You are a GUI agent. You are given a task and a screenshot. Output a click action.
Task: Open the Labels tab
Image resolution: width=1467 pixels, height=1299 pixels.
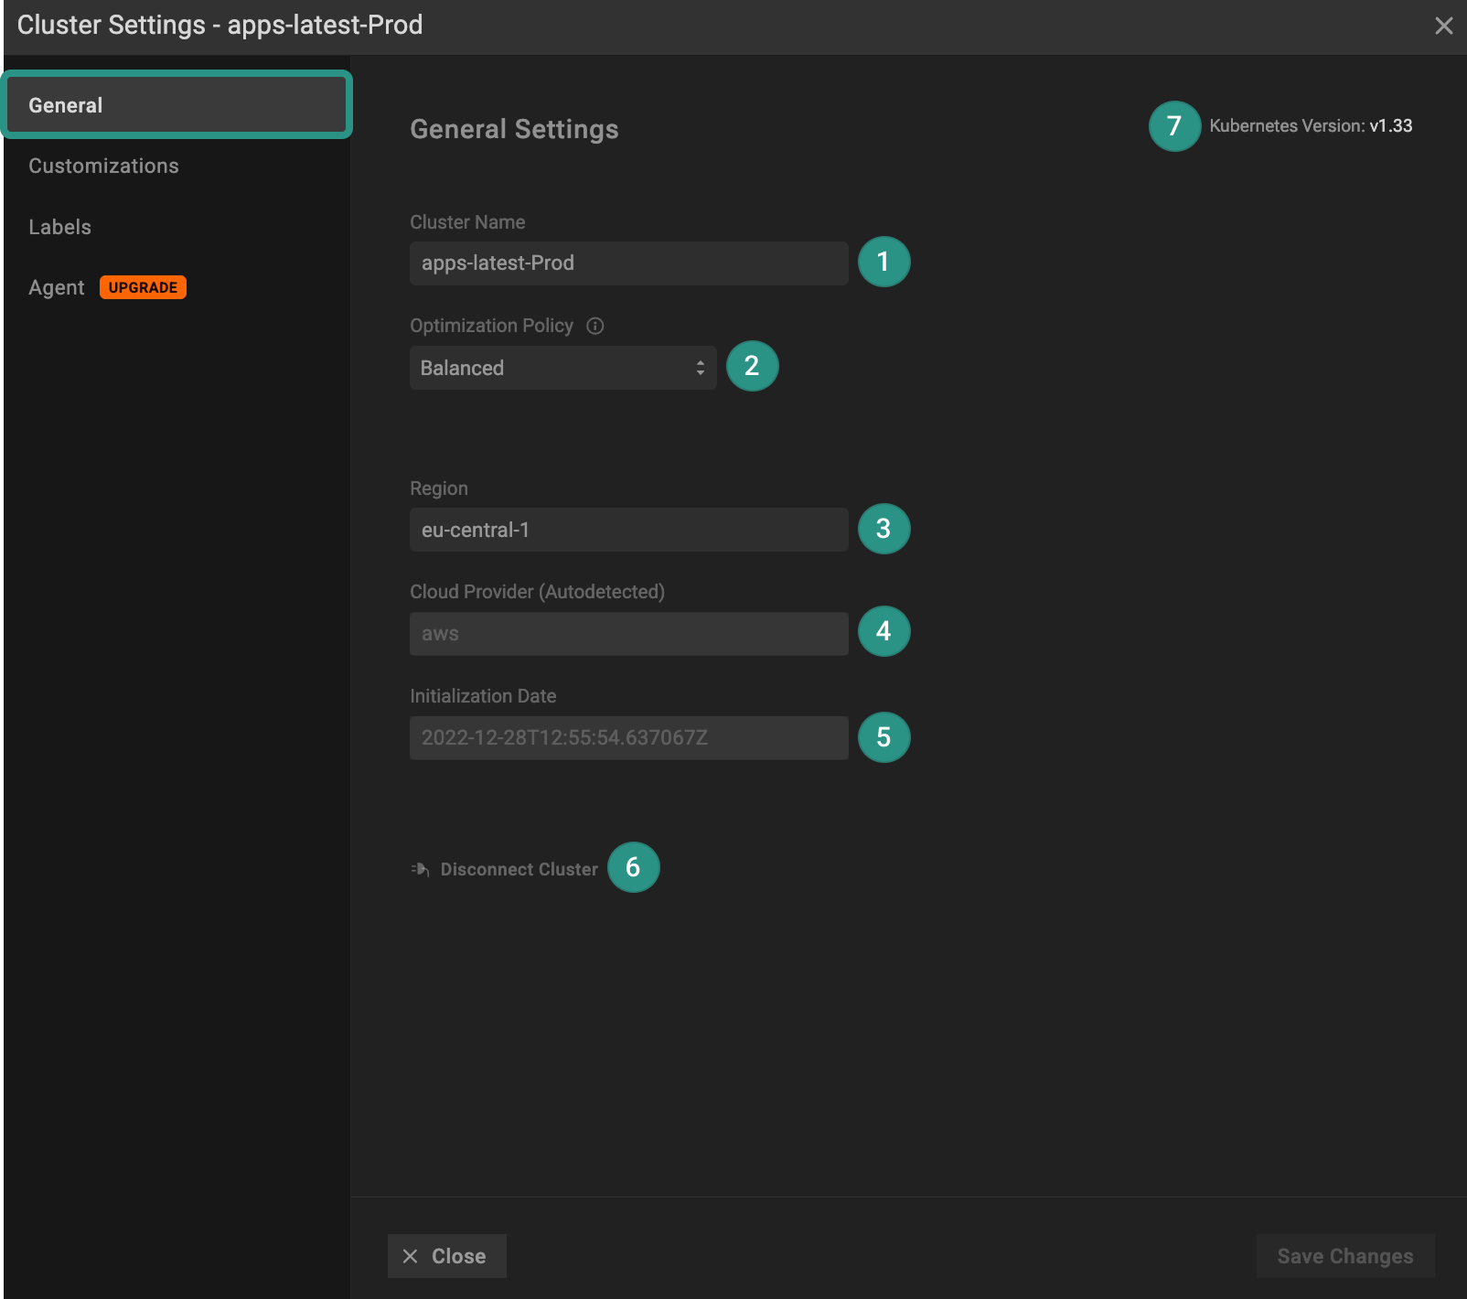tap(59, 227)
